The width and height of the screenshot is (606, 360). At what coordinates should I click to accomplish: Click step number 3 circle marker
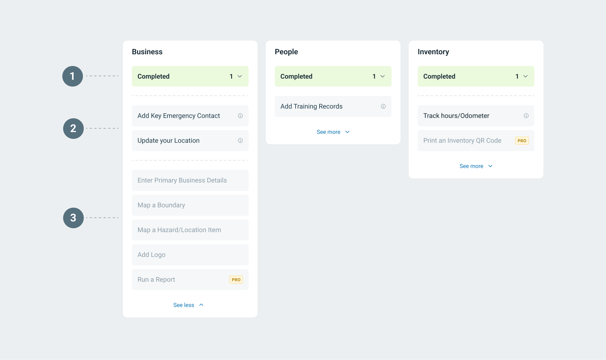point(73,218)
